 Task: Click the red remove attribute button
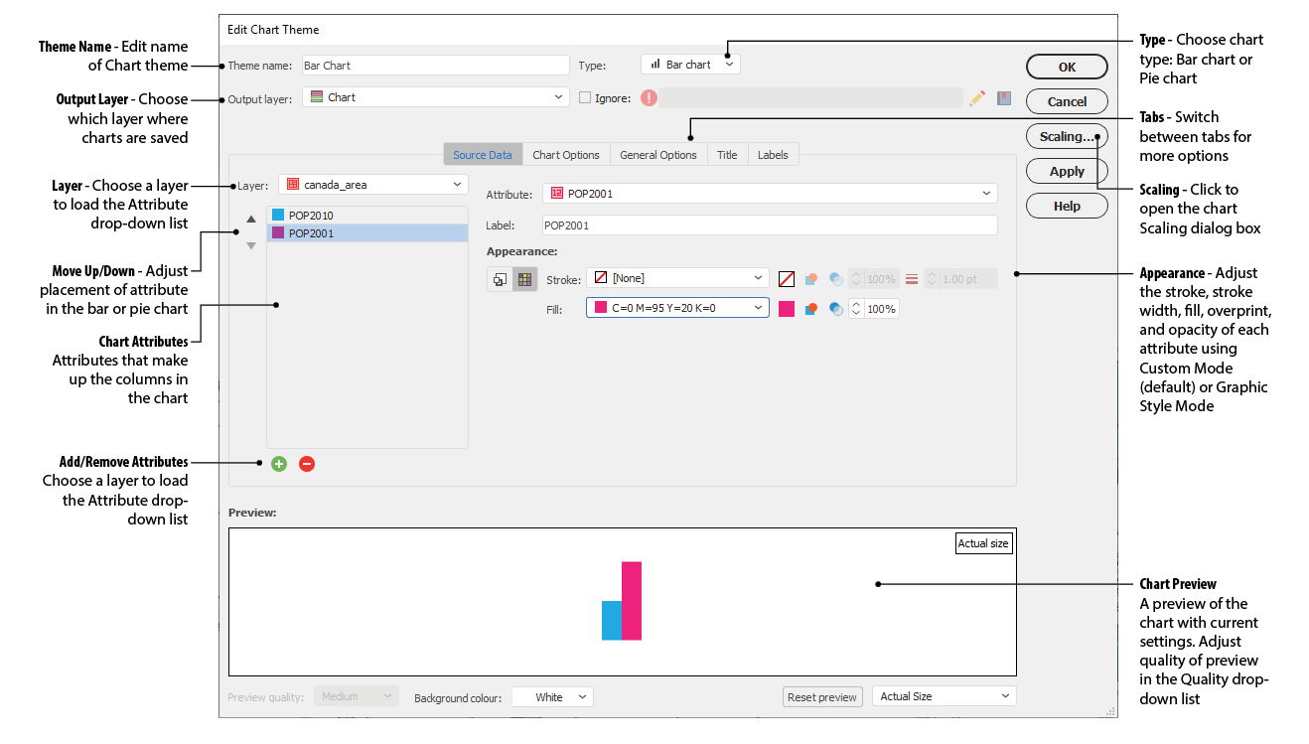pyautogui.click(x=307, y=464)
